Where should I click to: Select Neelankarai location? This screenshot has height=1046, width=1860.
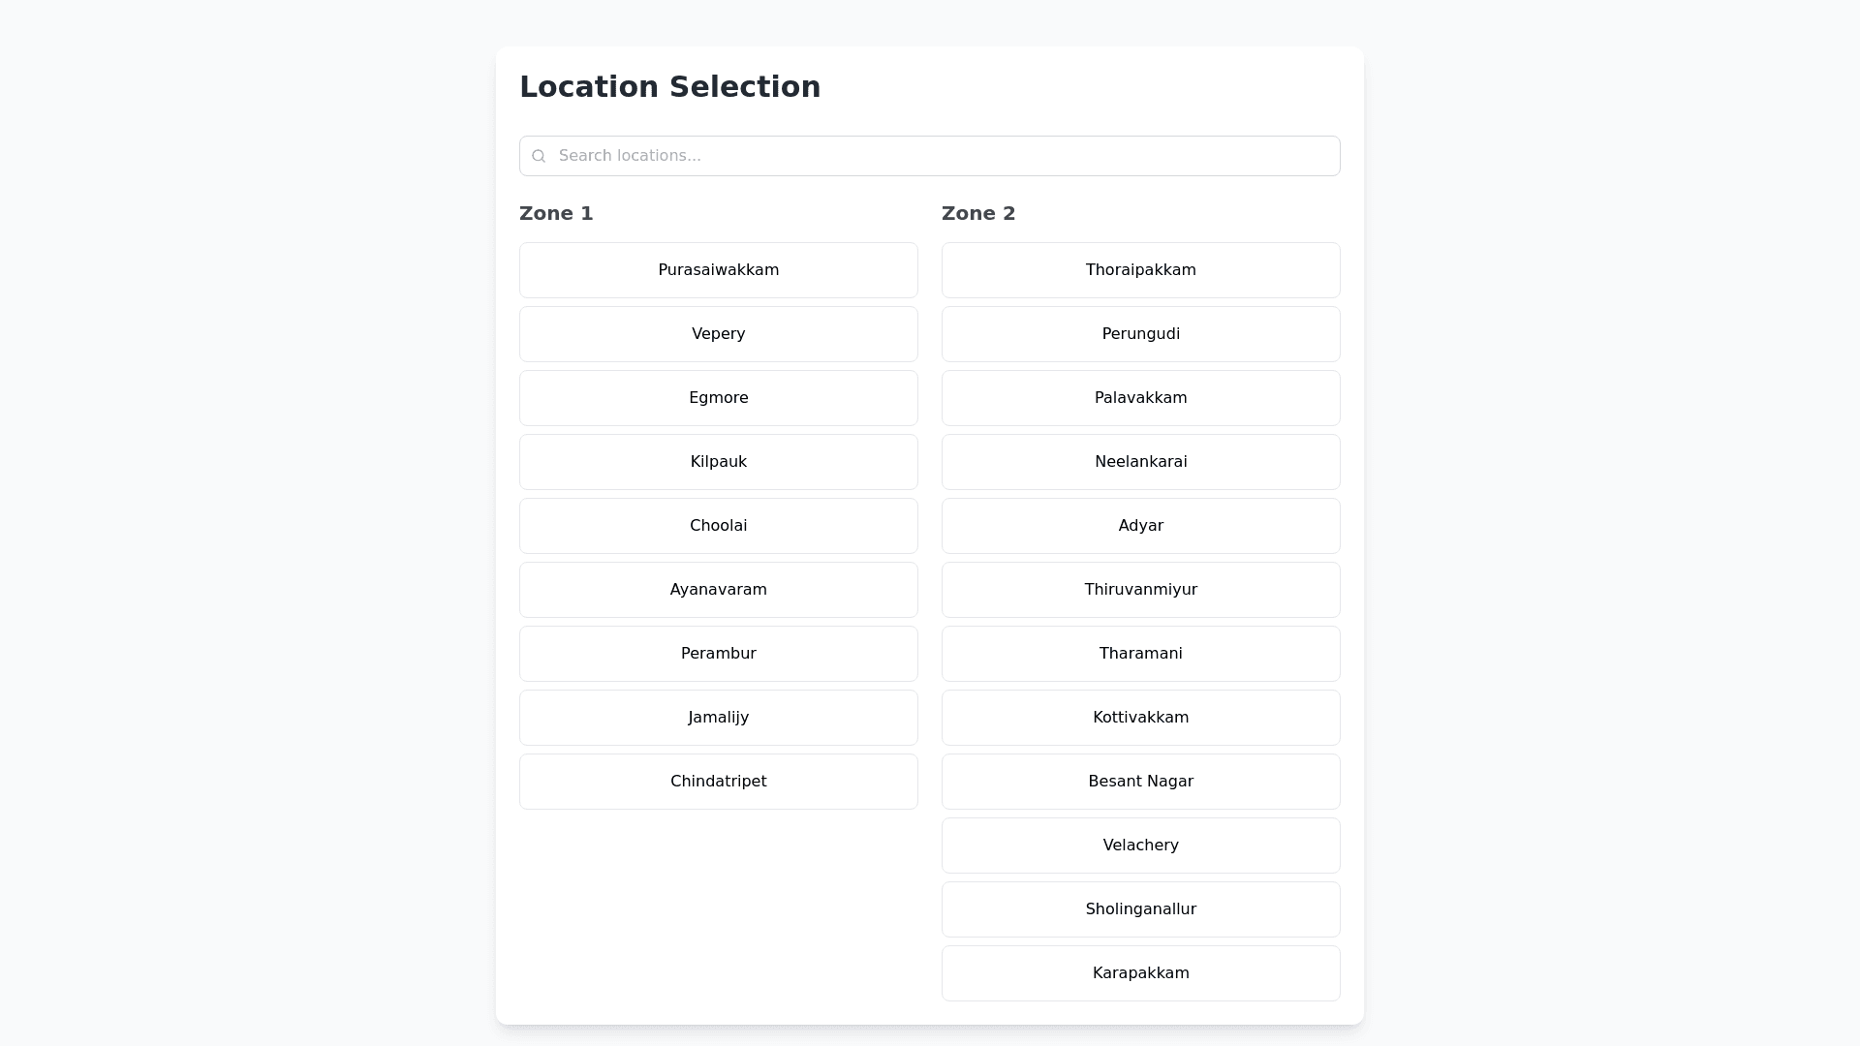(1140, 462)
